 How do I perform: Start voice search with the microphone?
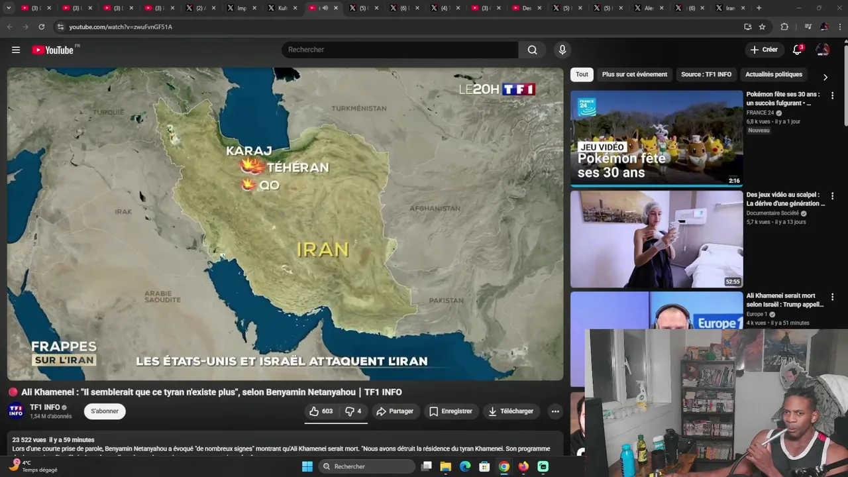562,50
